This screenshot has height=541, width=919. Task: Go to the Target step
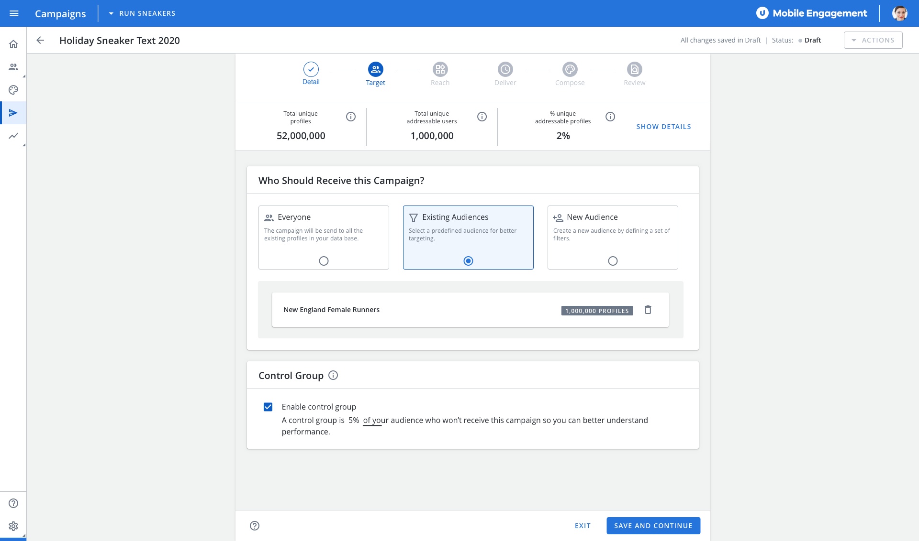tap(376, 74)
